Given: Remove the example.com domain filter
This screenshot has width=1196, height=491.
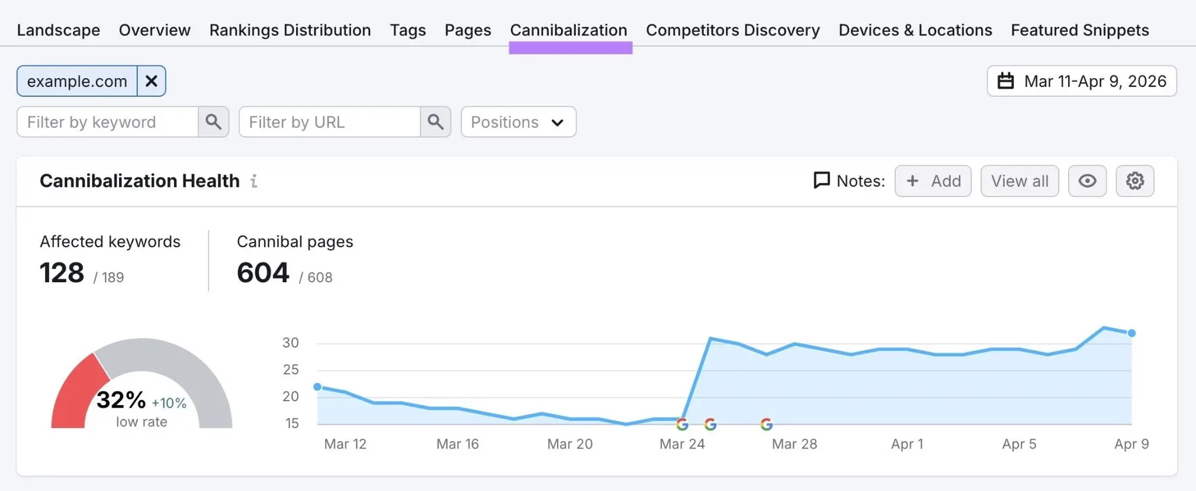Looking at the screenshot, I should click(152, 81).
